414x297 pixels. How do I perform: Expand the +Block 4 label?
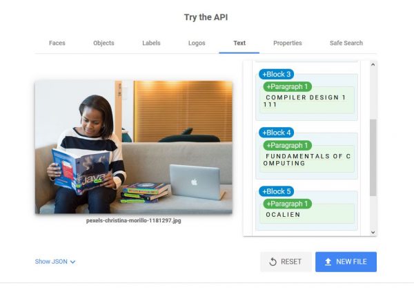click(x=277, y=133)
